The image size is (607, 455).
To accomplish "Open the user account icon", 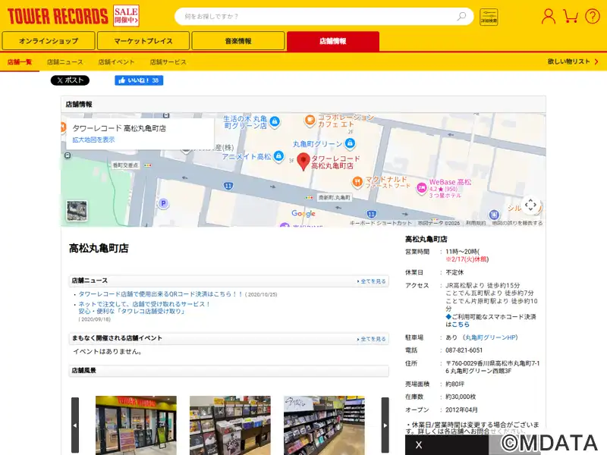I will point(548,16).
